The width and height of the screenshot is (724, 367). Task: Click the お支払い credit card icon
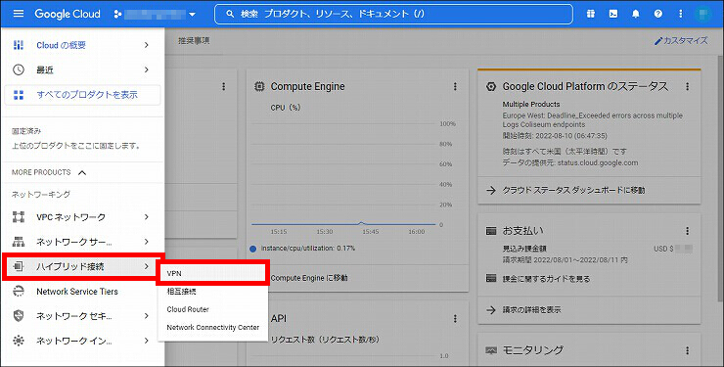pos(491,230)
